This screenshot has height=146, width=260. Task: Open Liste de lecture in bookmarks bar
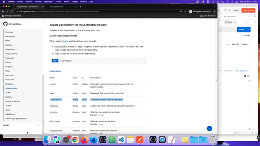tap(208, 16)
